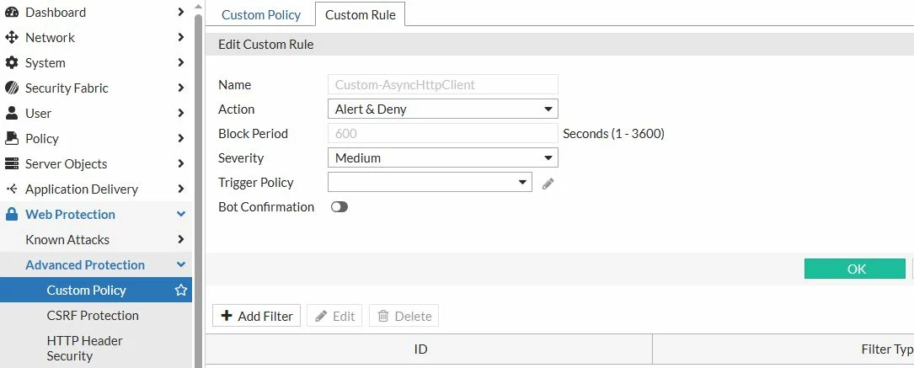Viewport: 914px width, 368px height.
Task: Collapse the Advanced Protection chevron
Action: point(181,265)
